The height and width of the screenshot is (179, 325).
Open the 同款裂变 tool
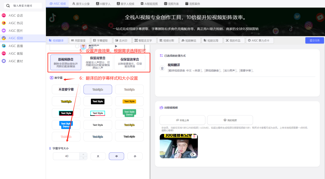coord(79,40)
